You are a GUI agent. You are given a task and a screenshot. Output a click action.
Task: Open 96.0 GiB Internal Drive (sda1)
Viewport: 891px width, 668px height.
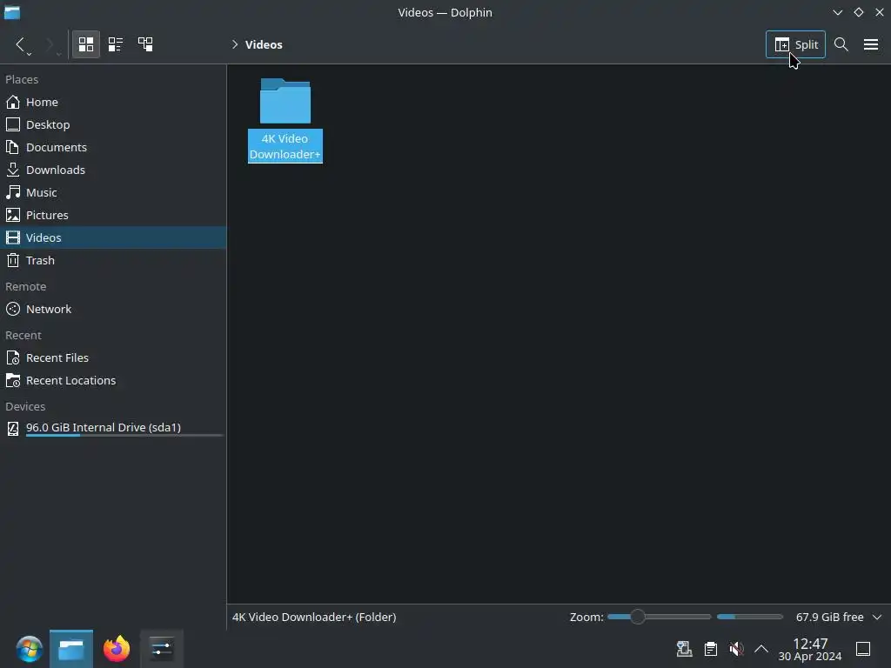[x=113, y=428]
